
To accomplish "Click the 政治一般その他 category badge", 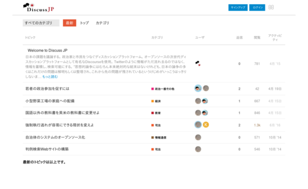I will point(163,89).
